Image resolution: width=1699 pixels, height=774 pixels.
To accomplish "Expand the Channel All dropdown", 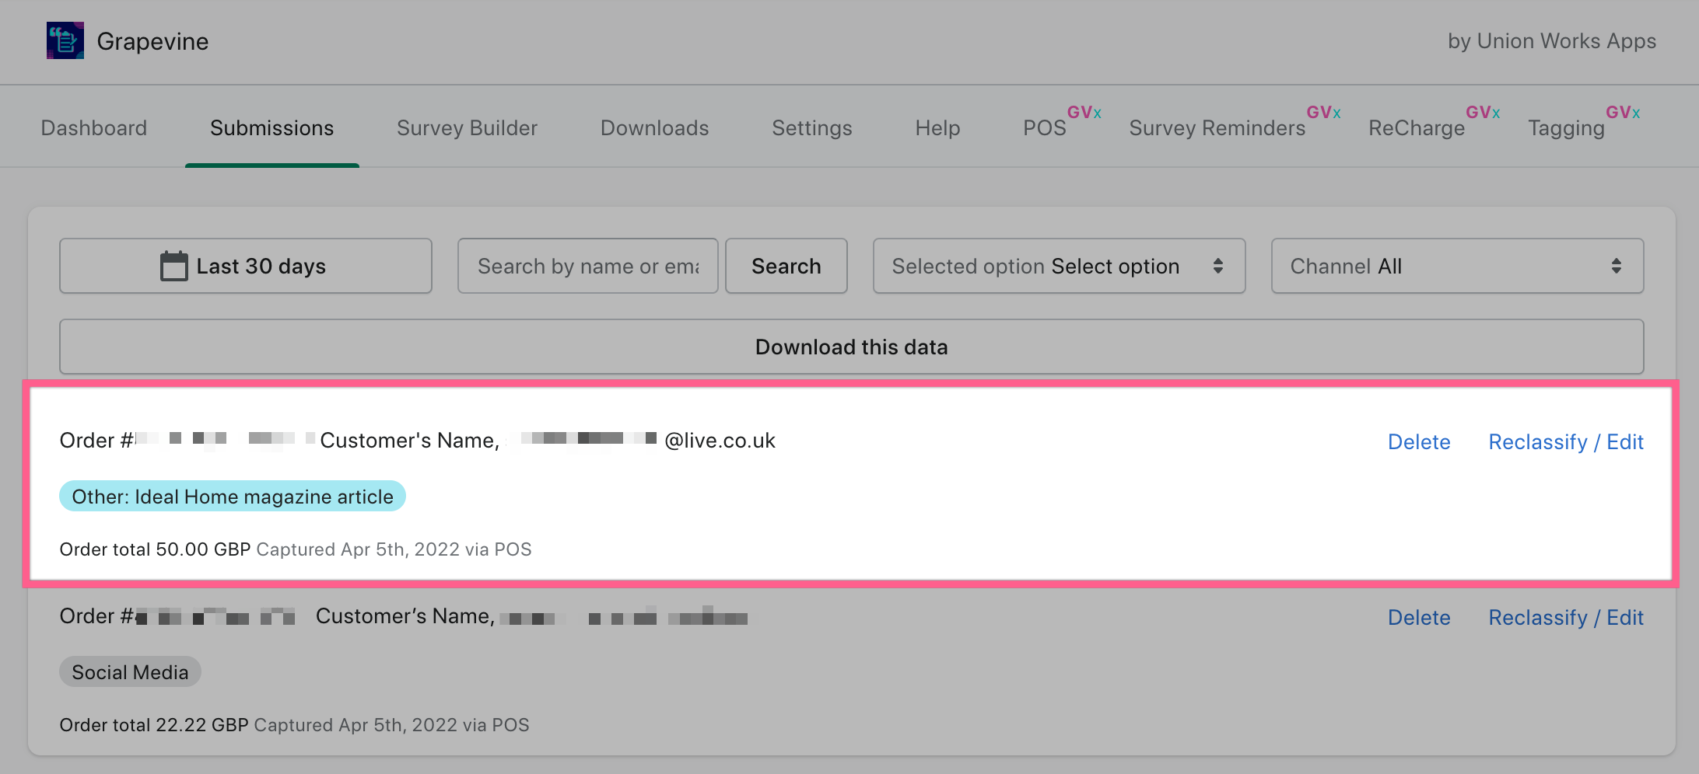I will (x=1456, y=266).
